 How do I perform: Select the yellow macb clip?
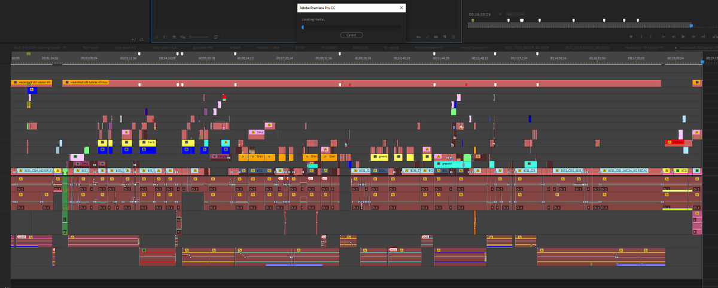pyautogui.click(x=147, y=143)
